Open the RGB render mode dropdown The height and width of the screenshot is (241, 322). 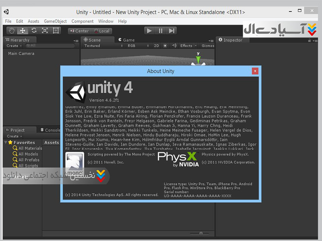[137, 46]
